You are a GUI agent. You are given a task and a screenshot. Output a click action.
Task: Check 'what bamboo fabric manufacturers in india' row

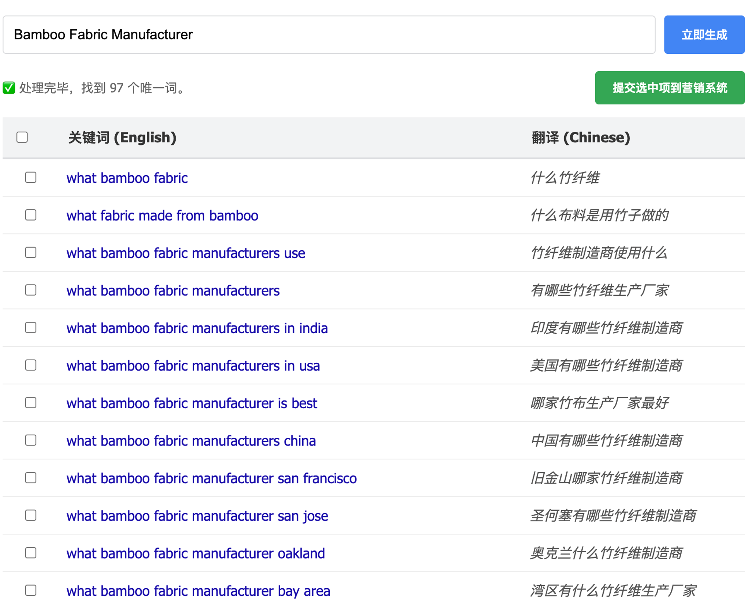pyautogui.click(x=31, y=328)
